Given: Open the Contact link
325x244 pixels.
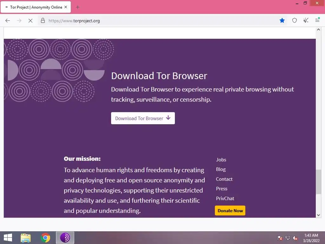Looking at the screenshot, I should coord(224,179).
